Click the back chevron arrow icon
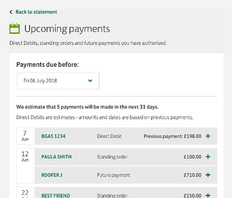Viewport: 232px width, 198px height. [x=11, y=12]
